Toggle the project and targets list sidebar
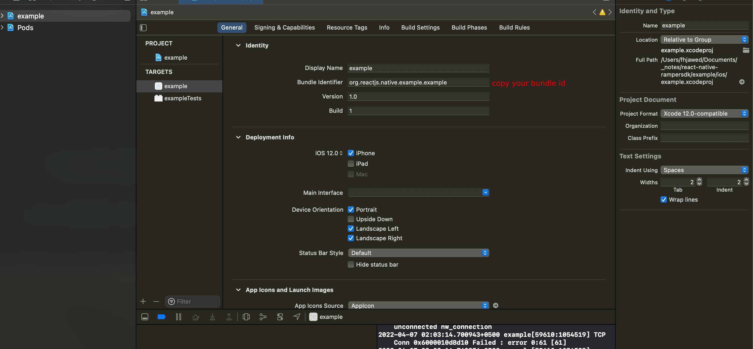This screenshot has height=349, width=753. 143,28
